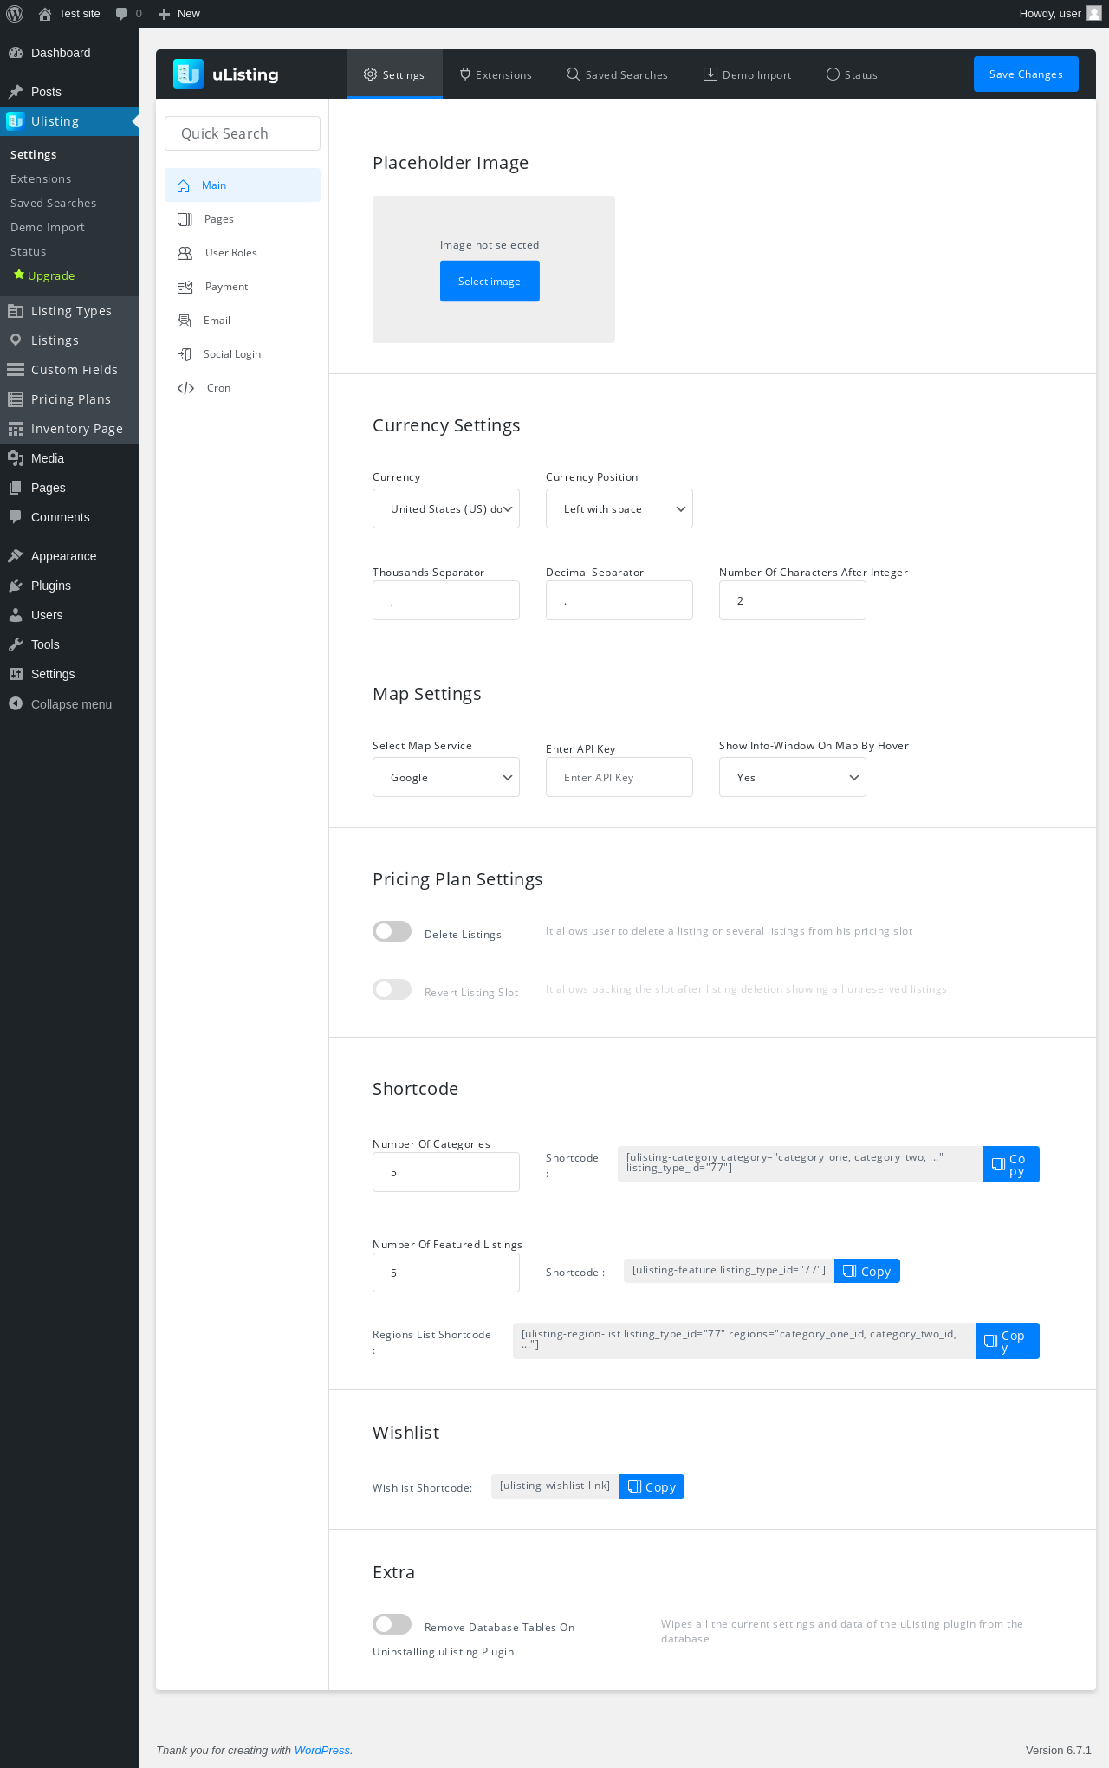Image resolution: width=1109 pixels, height=1768 pixels.
Task: Switch to the Extensions tab
Action: 496,74
